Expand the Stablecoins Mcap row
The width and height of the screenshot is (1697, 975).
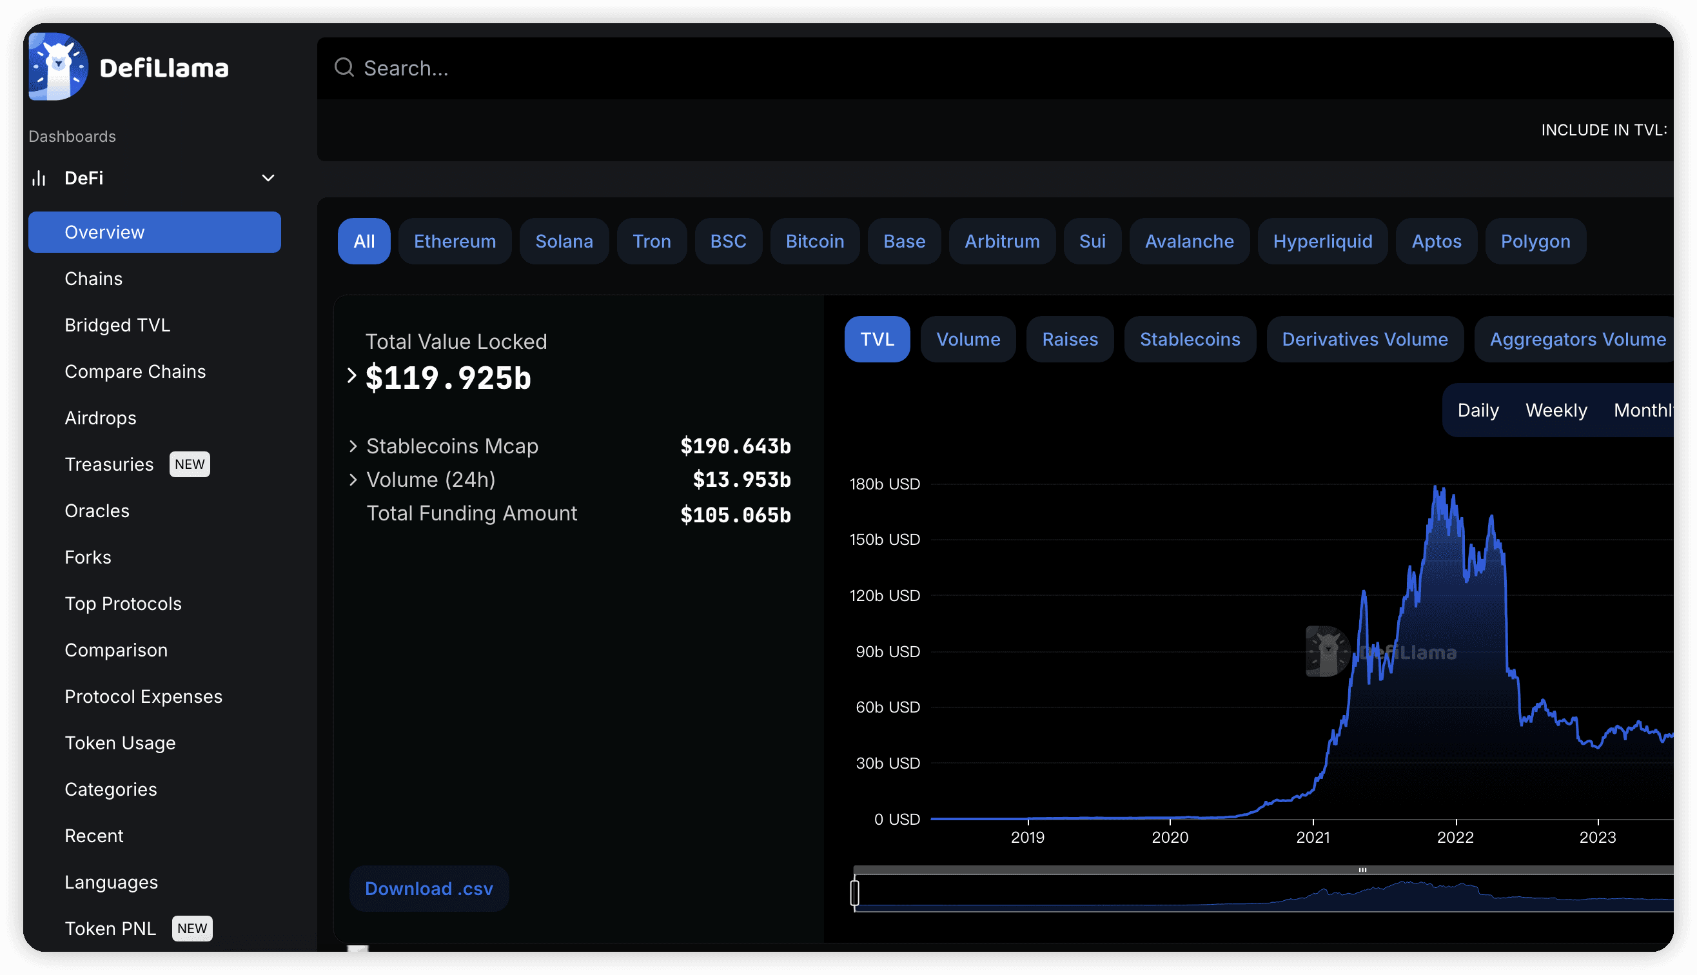[x=353, y=446]
